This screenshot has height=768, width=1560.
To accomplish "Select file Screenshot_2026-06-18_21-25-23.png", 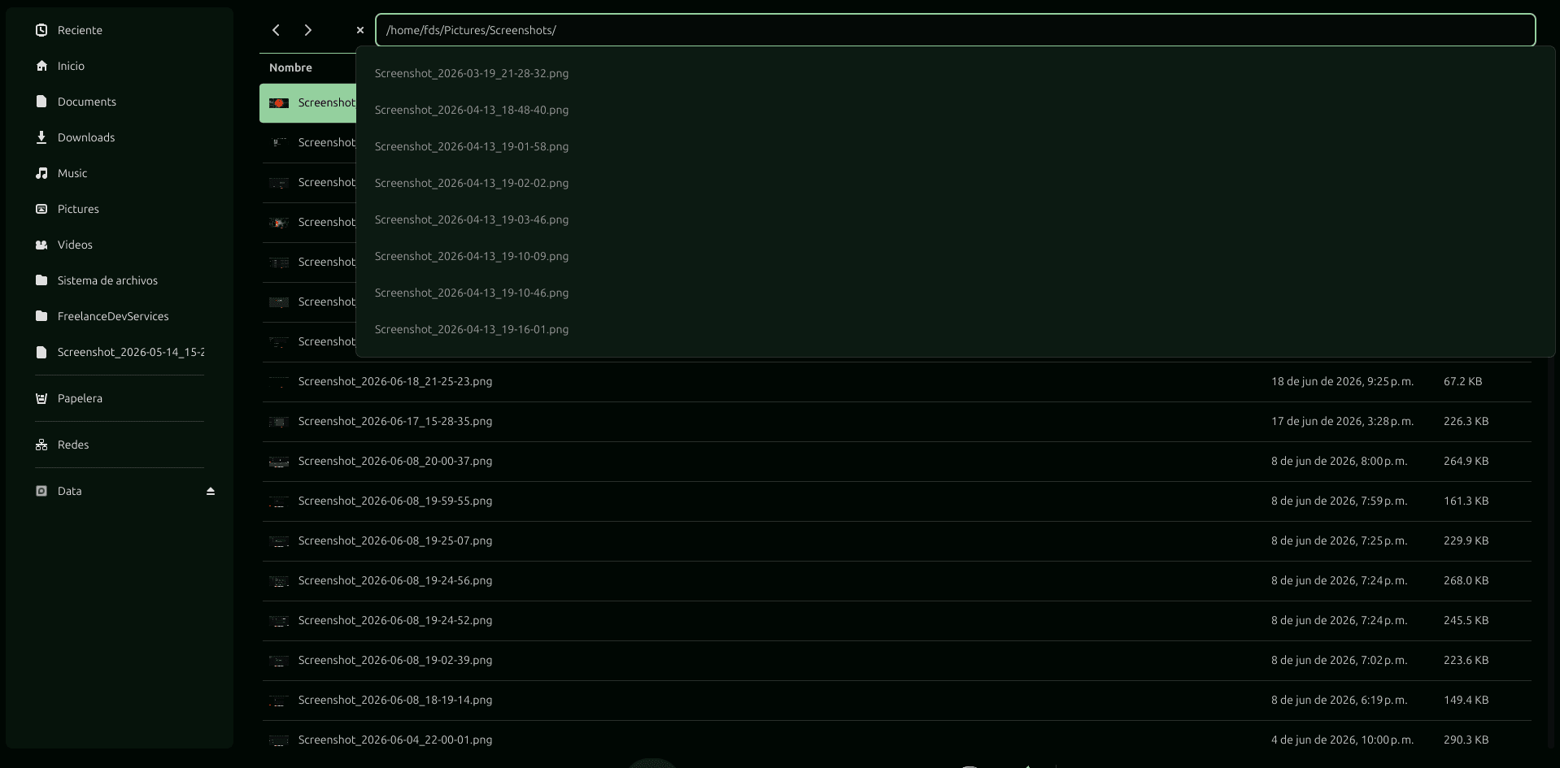I will click(896, 381).
